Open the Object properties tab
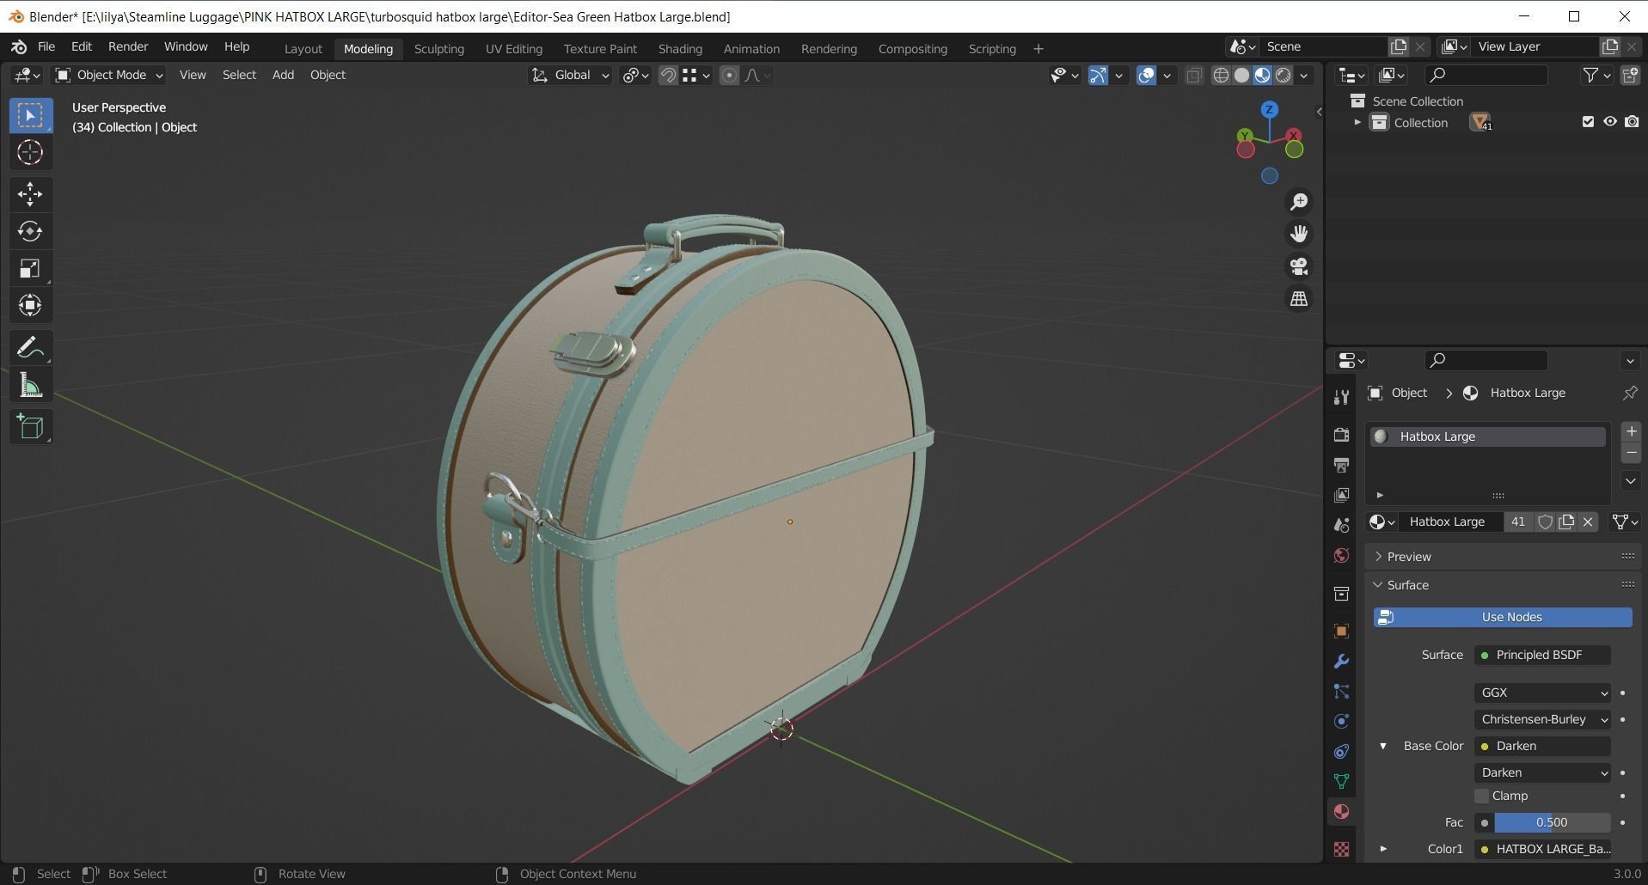The width and height of the screenshot is (1648, 885). click(x=1341, y=631)
